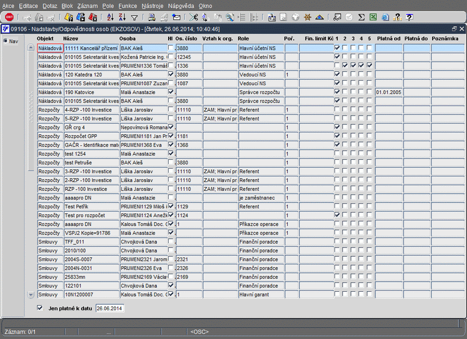Click the Název cell 'VSPJ2 Kopie=91786'
This screenshot has width=467, height=339.
92,233
